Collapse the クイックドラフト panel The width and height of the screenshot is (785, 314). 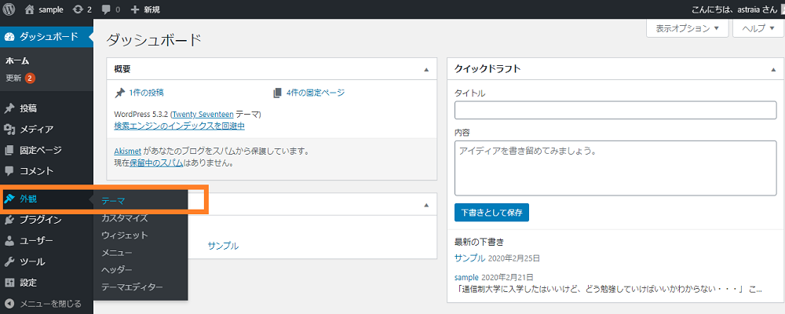[x=773, y=69]
